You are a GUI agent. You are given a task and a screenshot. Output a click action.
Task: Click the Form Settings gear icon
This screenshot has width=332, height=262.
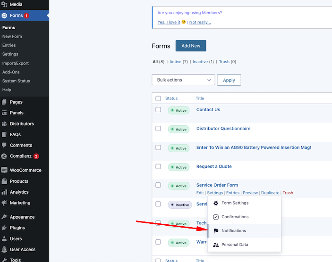tap(216, 203)
